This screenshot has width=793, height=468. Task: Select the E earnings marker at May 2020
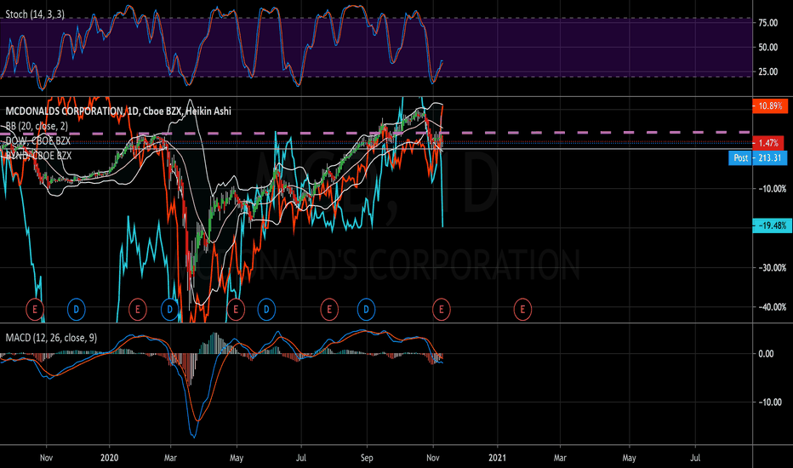236,309
